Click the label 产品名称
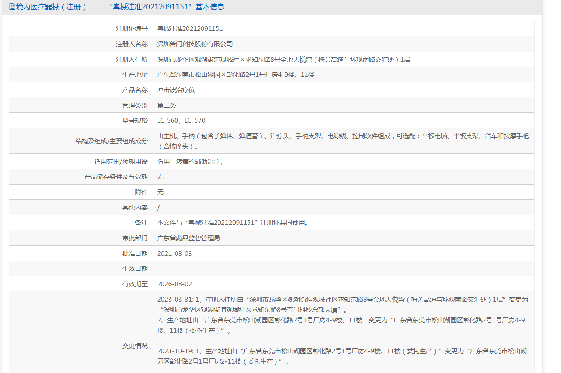 click(135, 90)
